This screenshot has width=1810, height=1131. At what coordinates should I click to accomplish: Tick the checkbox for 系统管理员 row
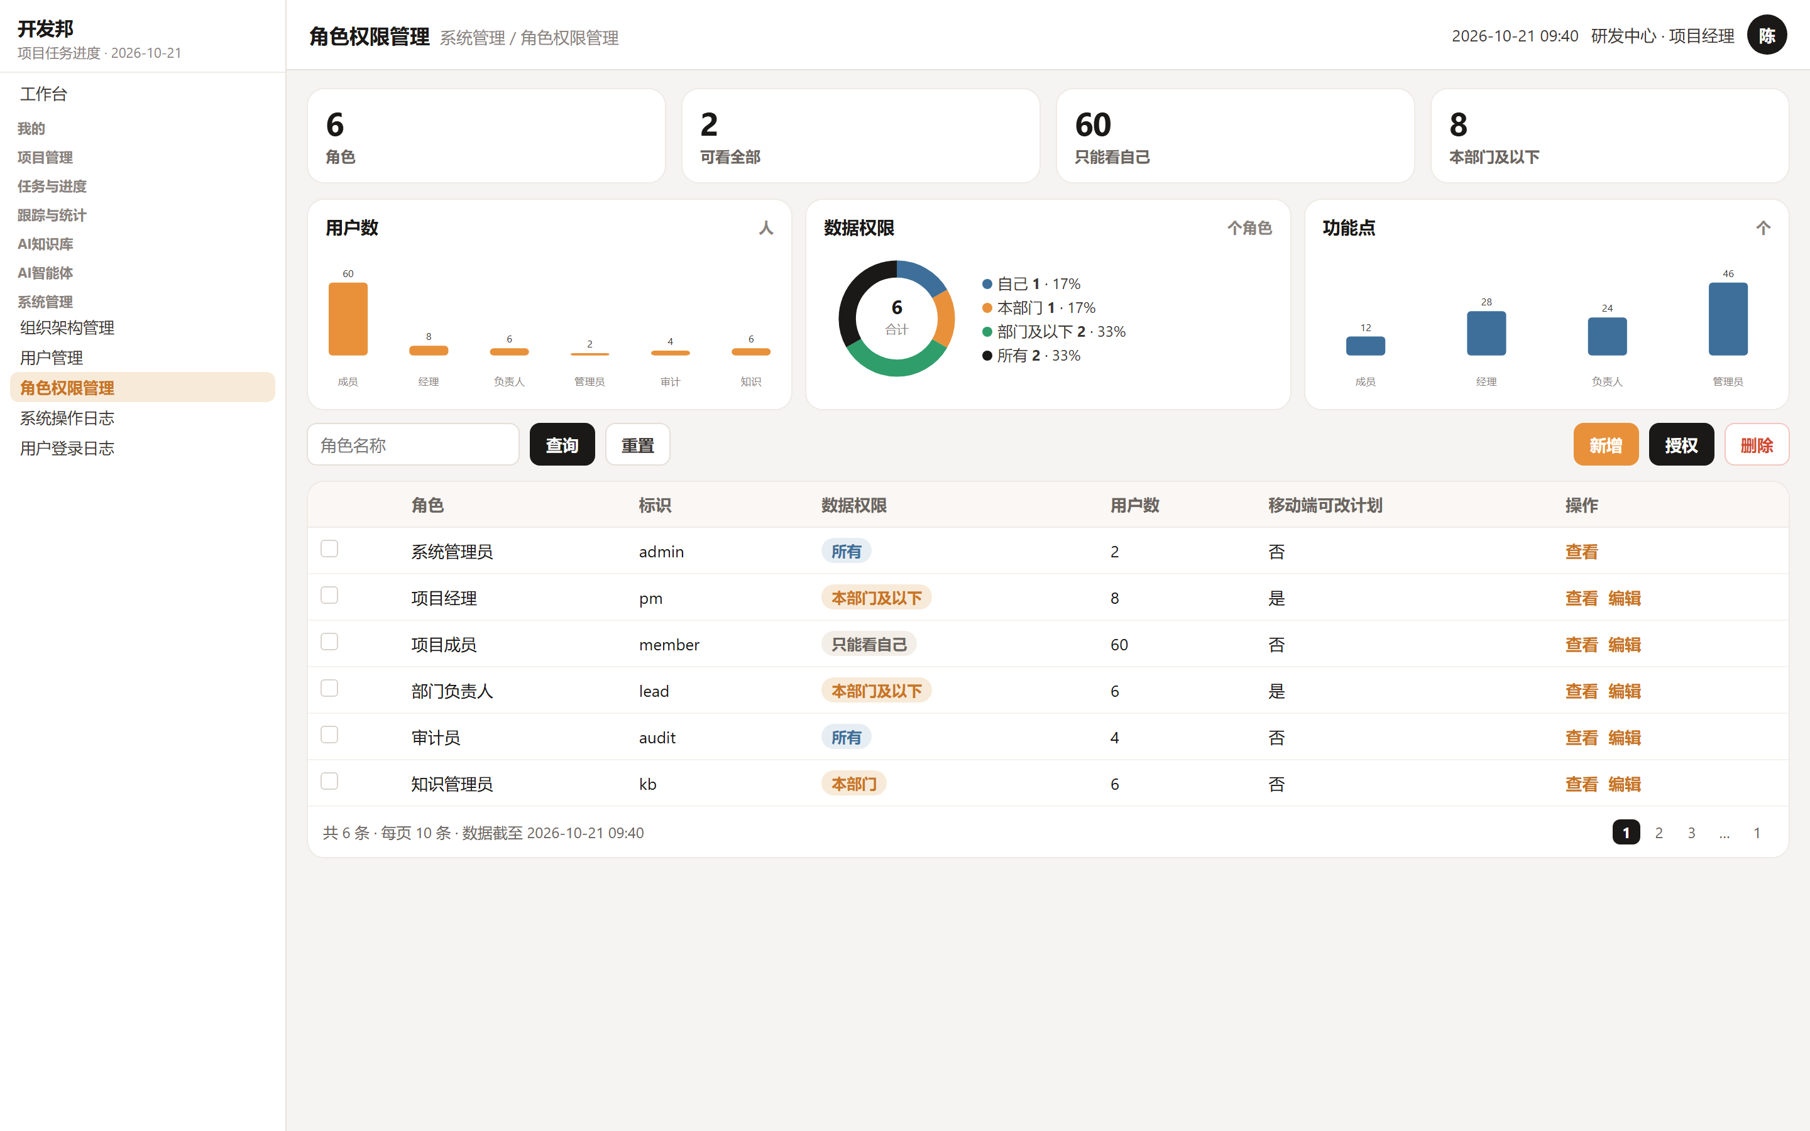click(x=329, y=549)
